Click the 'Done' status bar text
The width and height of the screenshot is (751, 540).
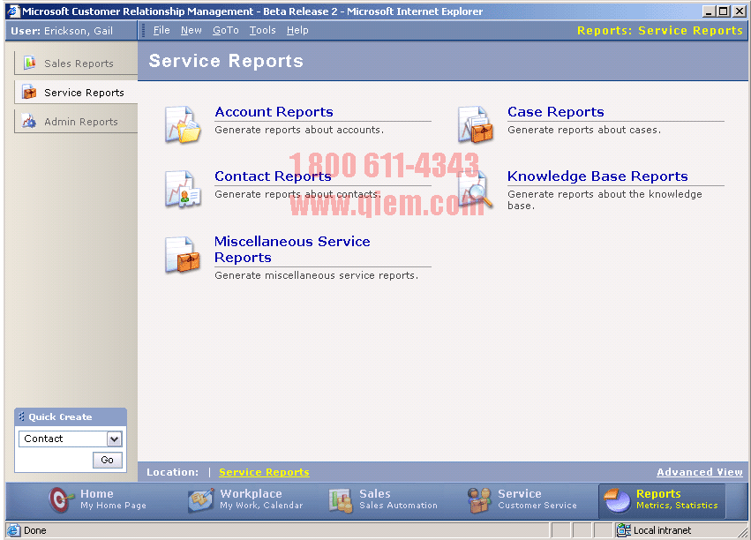tap(35, 530)
